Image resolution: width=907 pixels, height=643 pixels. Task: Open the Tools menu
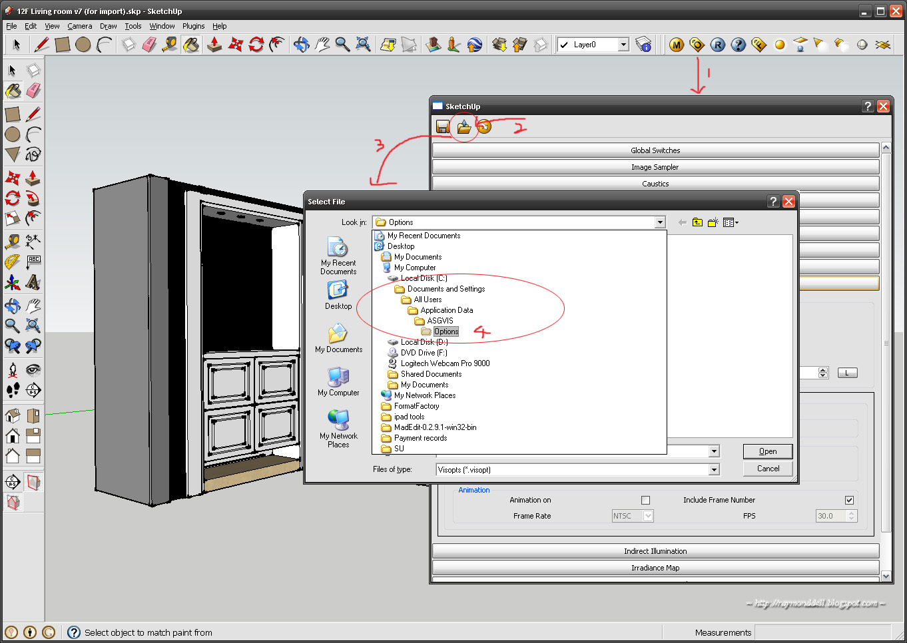click(133, 26)
